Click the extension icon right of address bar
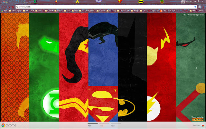Image resolution: width=206 pixels, height=129 pixels. click(x=200, y=7)
